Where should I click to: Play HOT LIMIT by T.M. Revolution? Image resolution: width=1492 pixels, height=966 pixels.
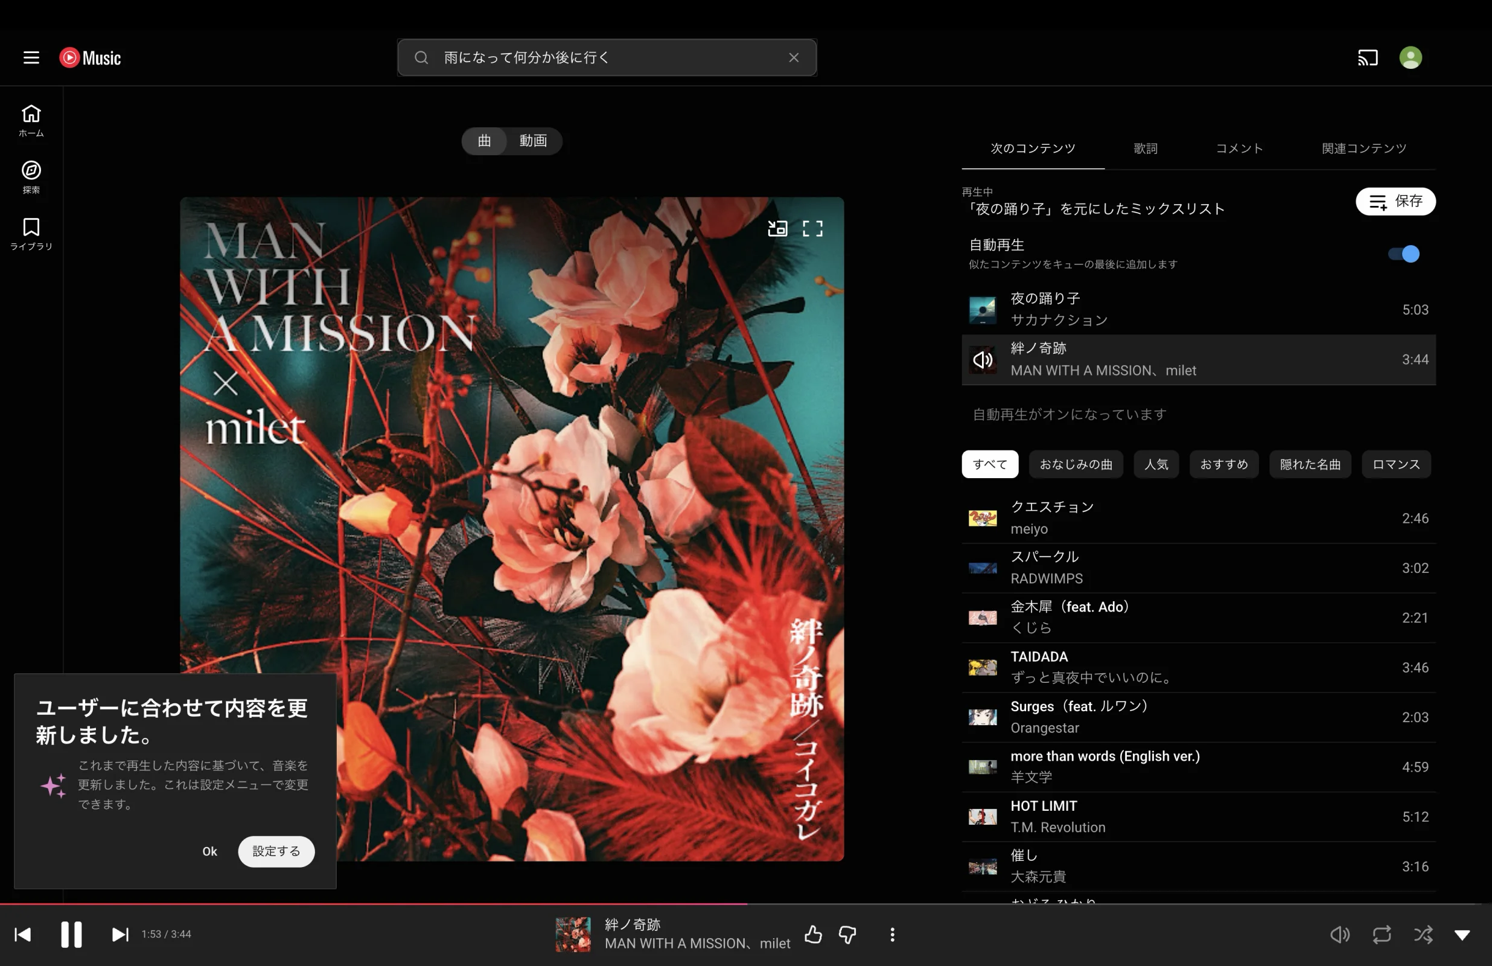pyautogui.click(x=1198, y=817)
